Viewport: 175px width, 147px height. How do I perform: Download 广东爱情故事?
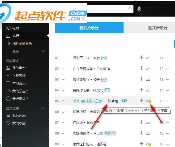coord(148,68)
